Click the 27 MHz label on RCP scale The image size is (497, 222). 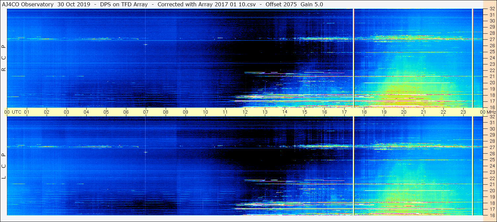492,39
